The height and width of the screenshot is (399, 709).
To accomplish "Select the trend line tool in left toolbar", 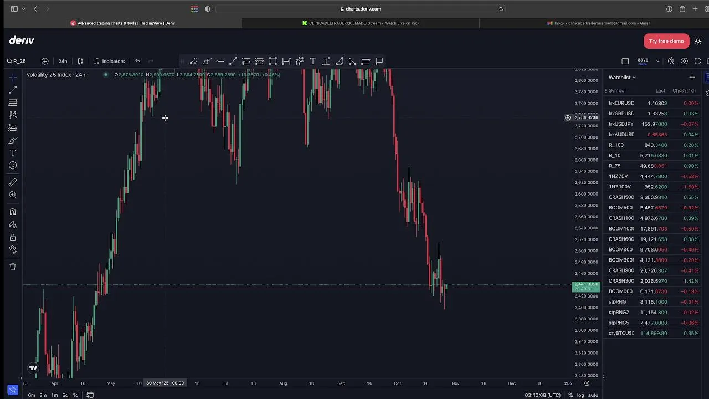I will [x=13, y=89].
